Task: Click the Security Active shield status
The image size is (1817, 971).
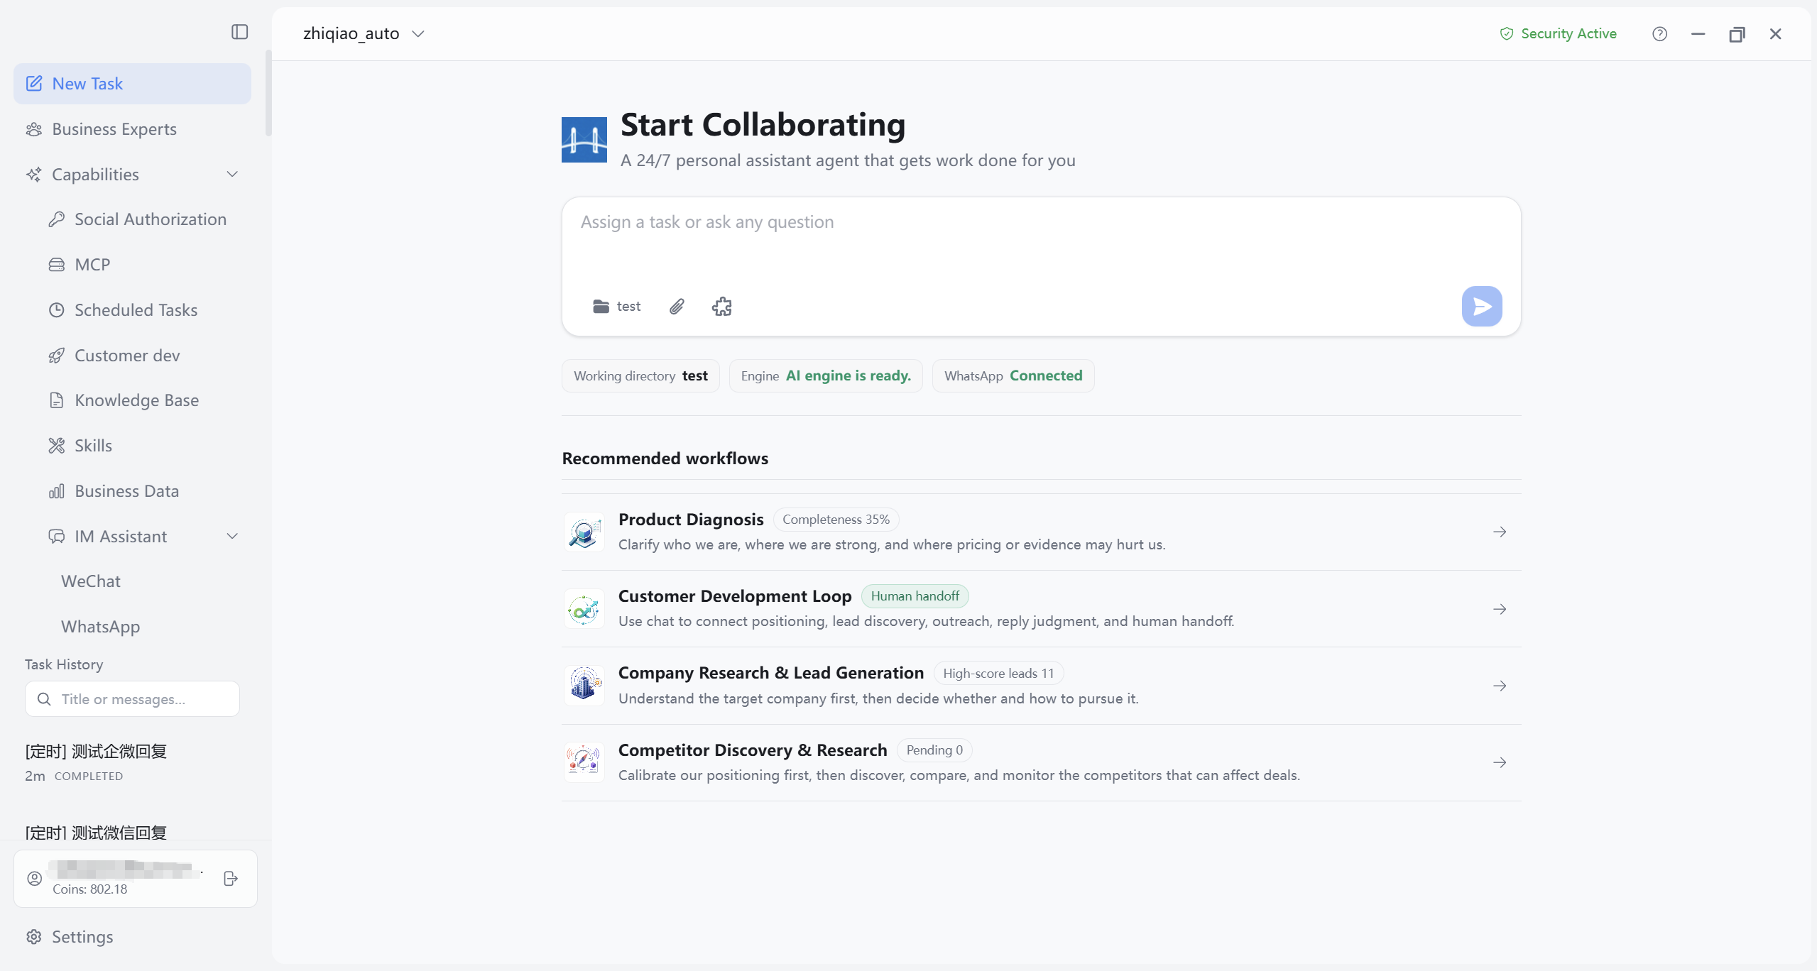Action: click(x=1558, y=34)
